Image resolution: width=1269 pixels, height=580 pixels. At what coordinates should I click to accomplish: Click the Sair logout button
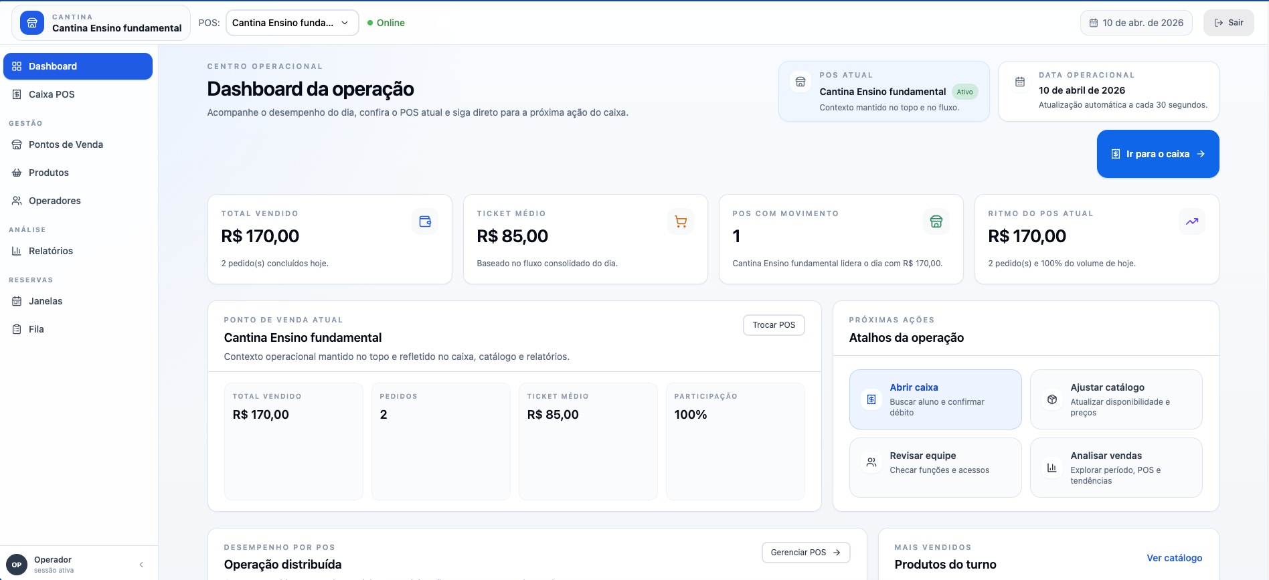1228,23
